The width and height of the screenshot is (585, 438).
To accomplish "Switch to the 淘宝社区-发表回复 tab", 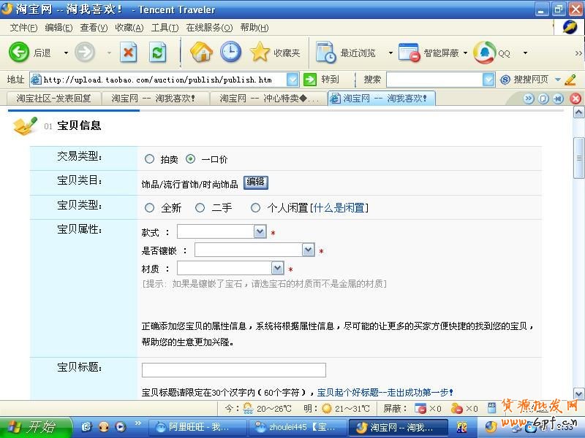I will point(53,98).
